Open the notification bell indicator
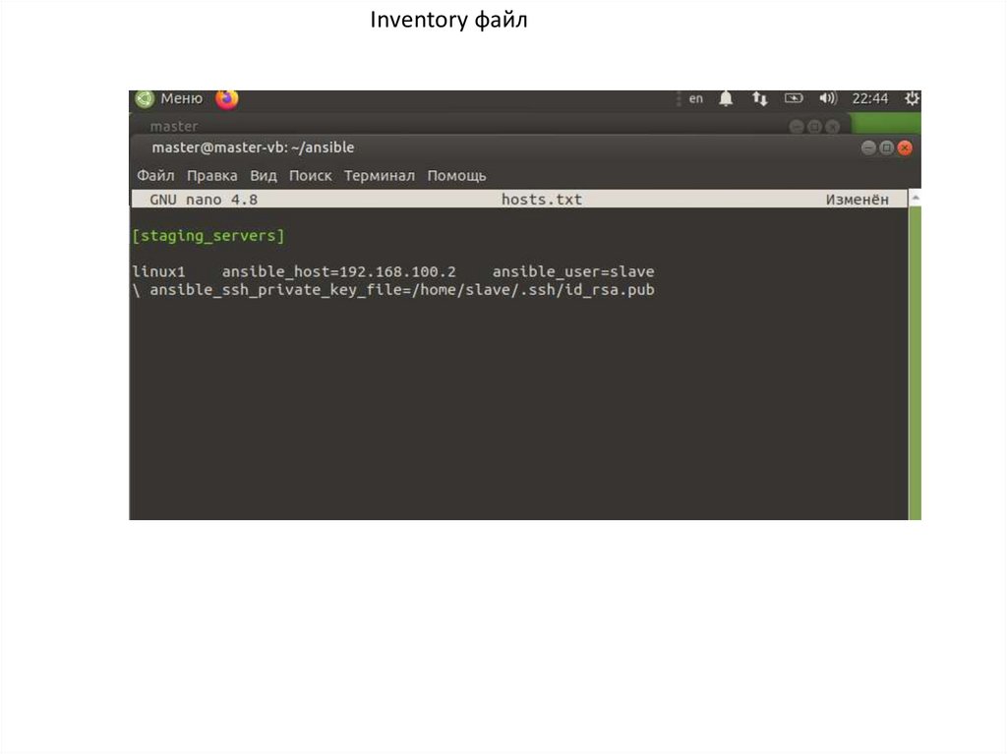 726,99
